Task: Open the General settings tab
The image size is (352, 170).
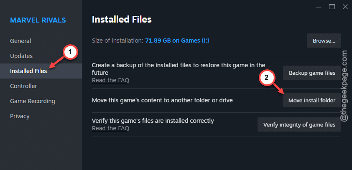Action: pyautogui.click(x=20, y=41)
